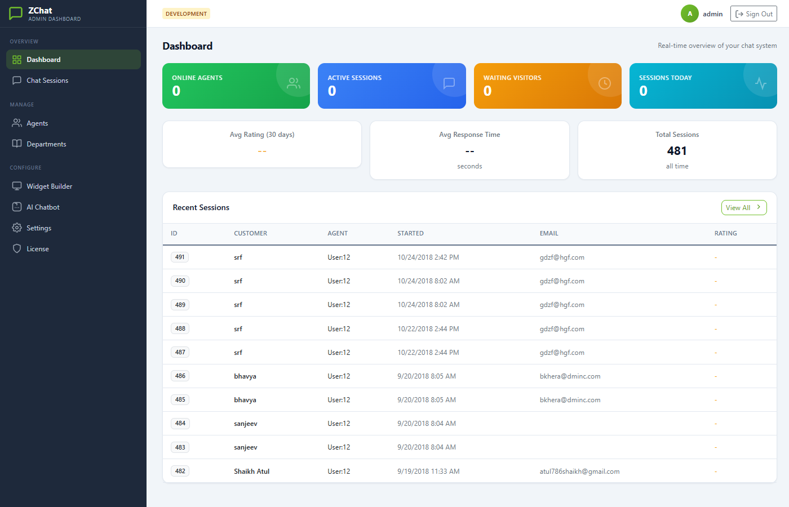Open Chat Sessions from the Overview section
The width and height of the screenshot is (789, 507).
tap(46, 80)
